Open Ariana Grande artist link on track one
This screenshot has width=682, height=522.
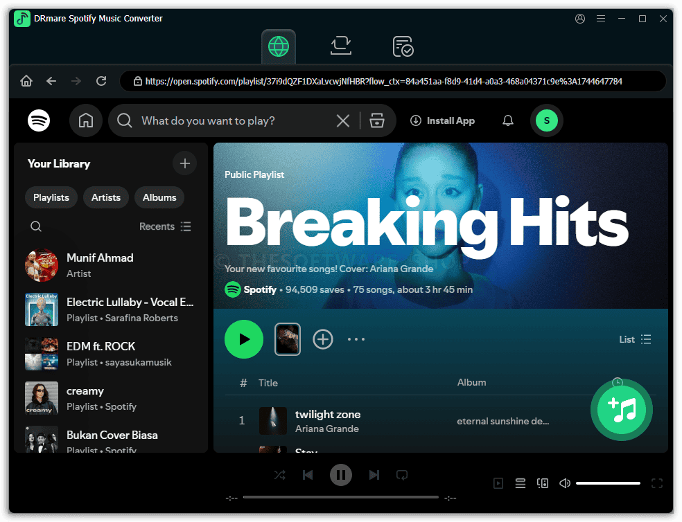(326, 429)
